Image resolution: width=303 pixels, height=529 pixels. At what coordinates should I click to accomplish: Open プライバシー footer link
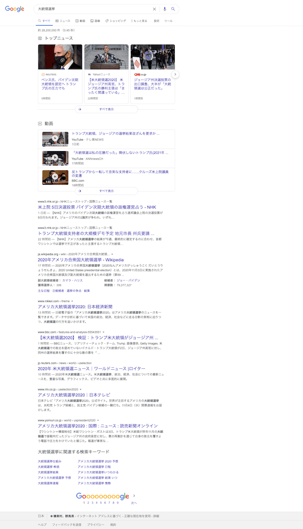point(96,525)
